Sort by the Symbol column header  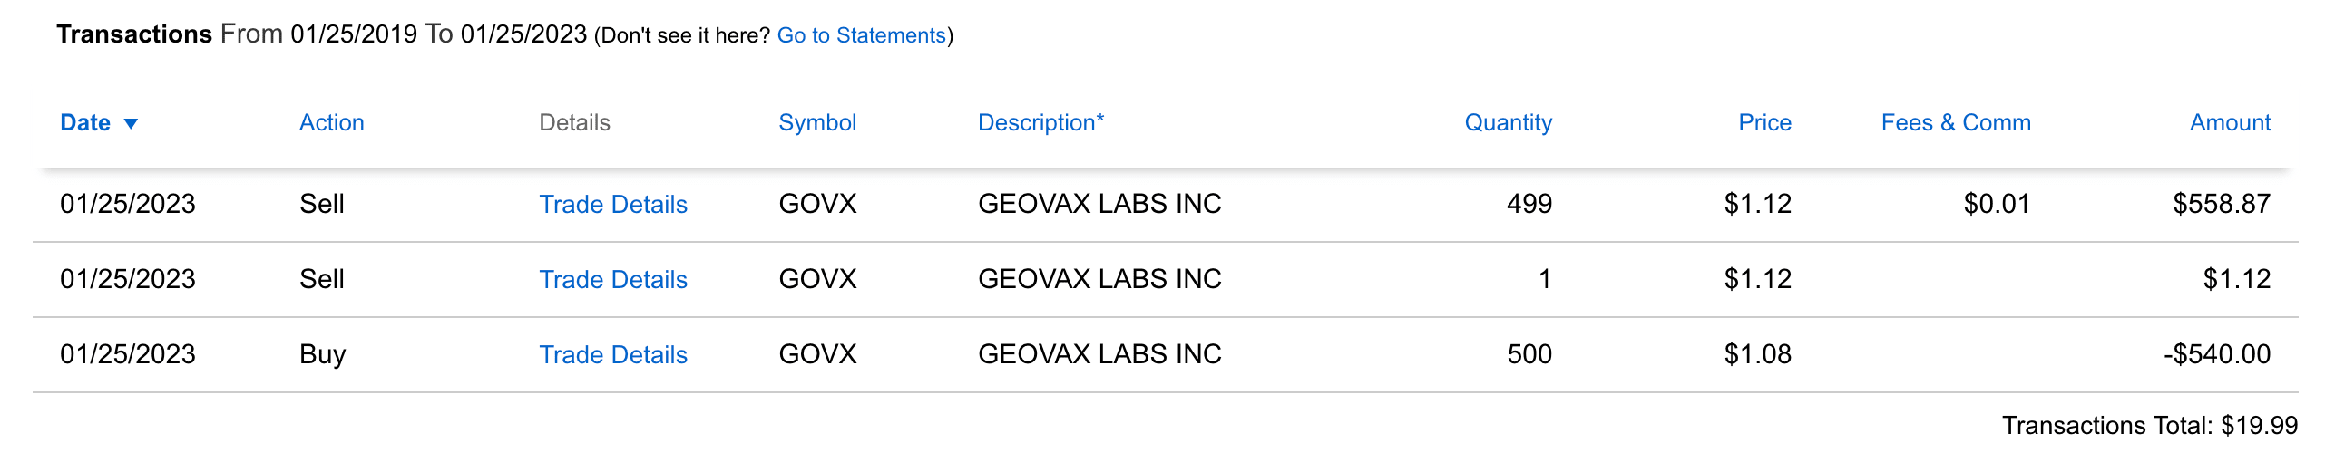816,123
